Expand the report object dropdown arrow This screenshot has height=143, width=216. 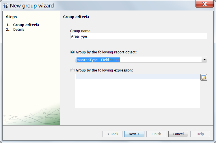tap(204, 60)
